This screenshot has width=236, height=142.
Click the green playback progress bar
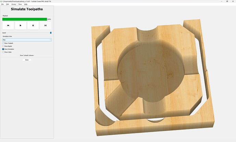(25, 19)
